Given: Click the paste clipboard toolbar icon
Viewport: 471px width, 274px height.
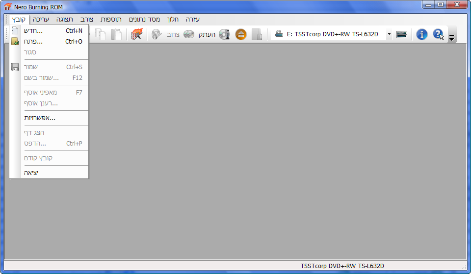Looking at the screenshot, I should coord(116,34).
